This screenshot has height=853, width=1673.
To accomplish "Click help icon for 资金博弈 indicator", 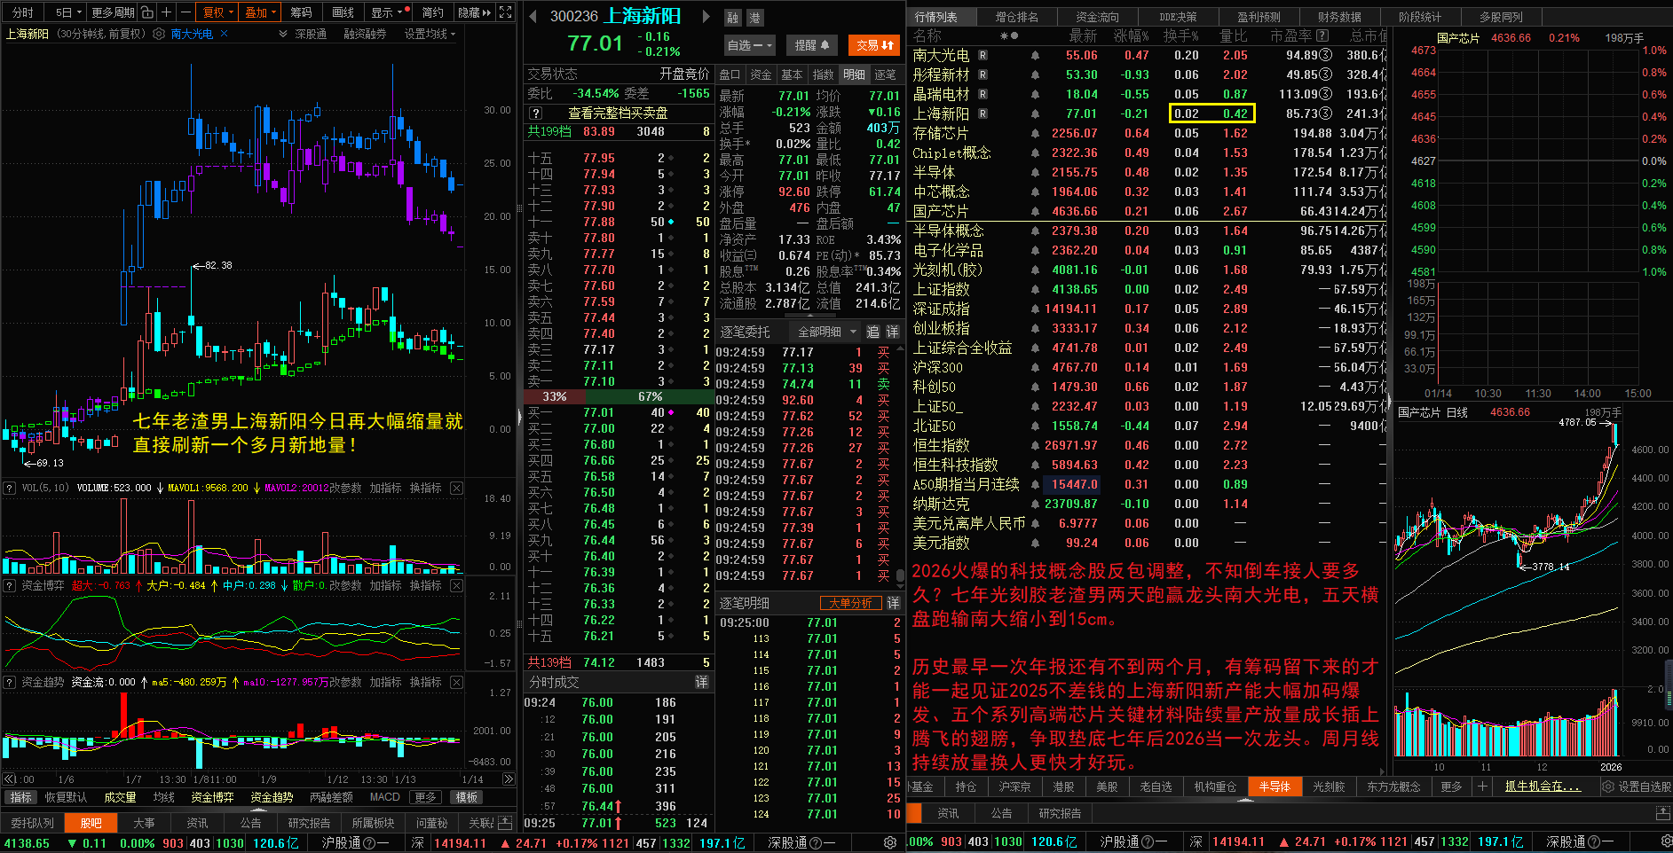I will [x=10, y=585].
